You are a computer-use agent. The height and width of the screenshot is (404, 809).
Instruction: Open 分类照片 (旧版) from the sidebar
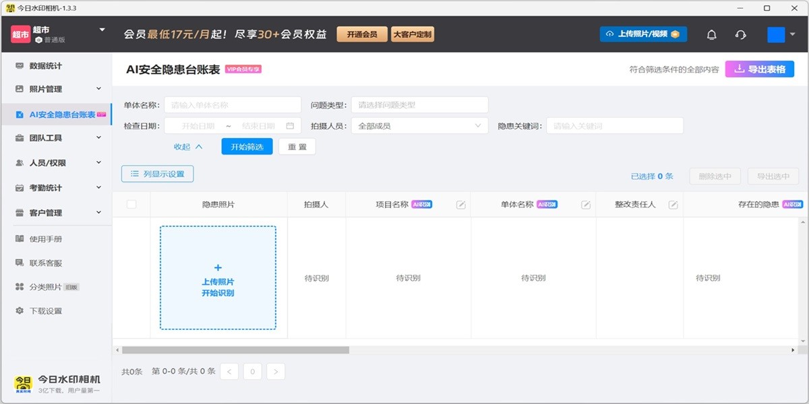coord(19,286)
